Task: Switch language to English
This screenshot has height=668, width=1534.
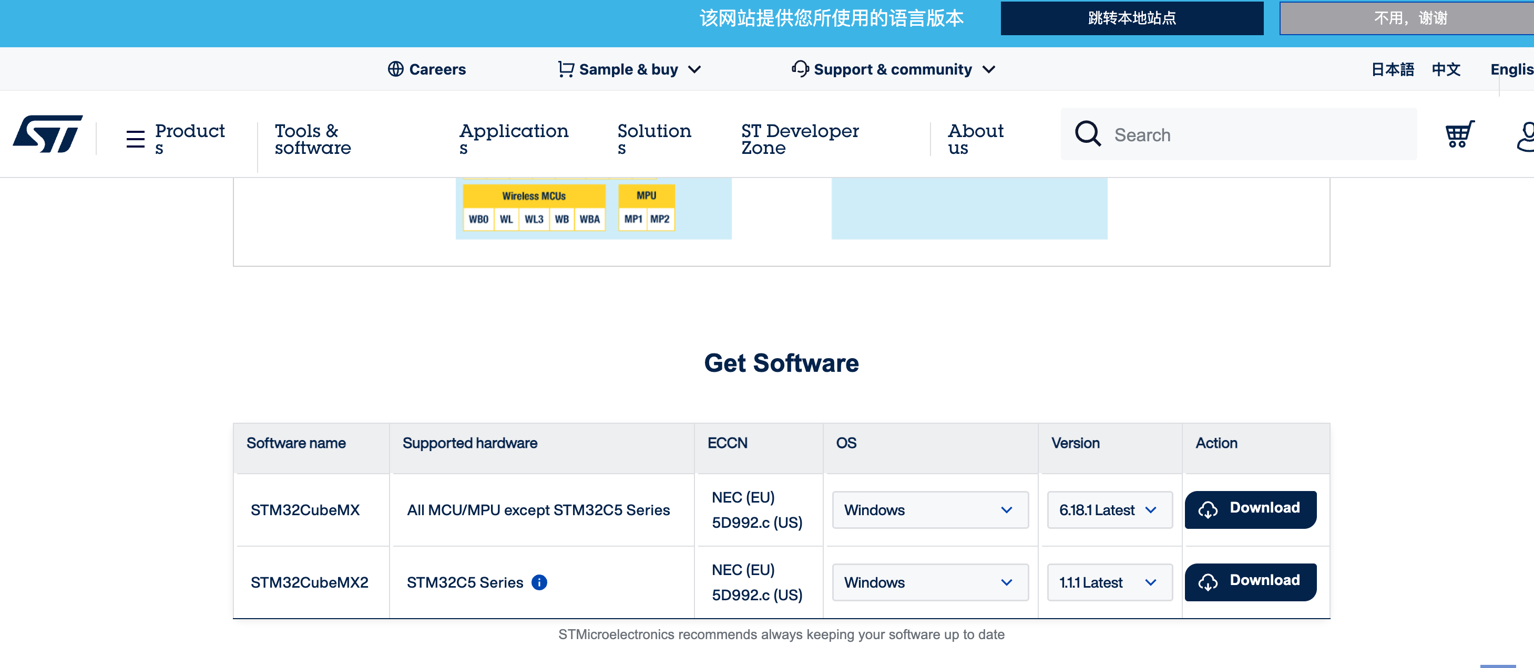Action: coord(1511,69)
